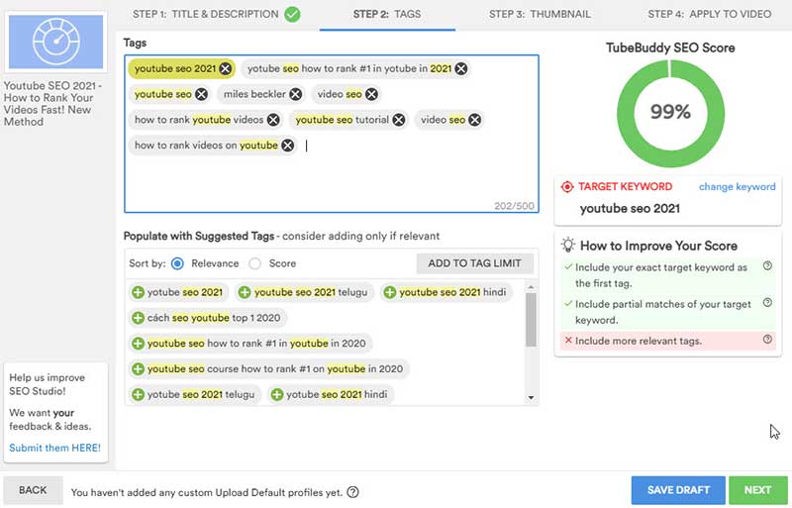The image size is (792, 508).
Task: Sort suggested tags by Relevance
Action: [177, 263]
